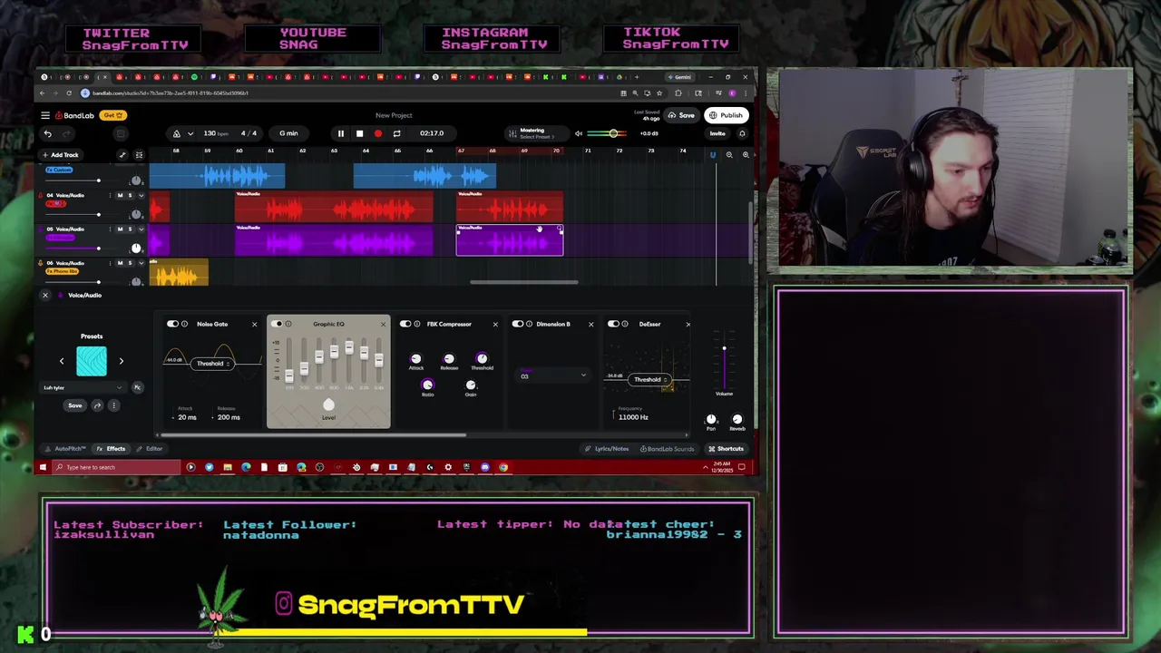Screen dimensions: 1161x653
Task: Click automation icon beside Add Track
Action: click(x=122, y=155)
